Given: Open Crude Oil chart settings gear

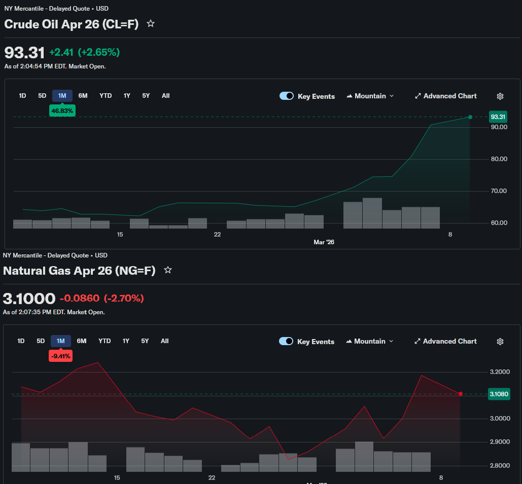Looking at the screenshot, I should [500, 96].
